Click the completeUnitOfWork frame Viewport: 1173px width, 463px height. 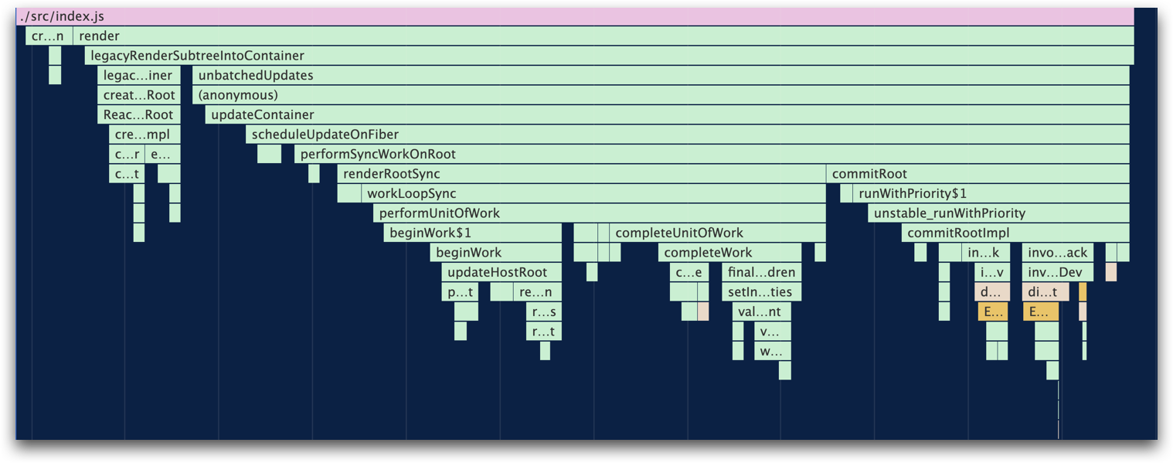(x=717, y=233)
